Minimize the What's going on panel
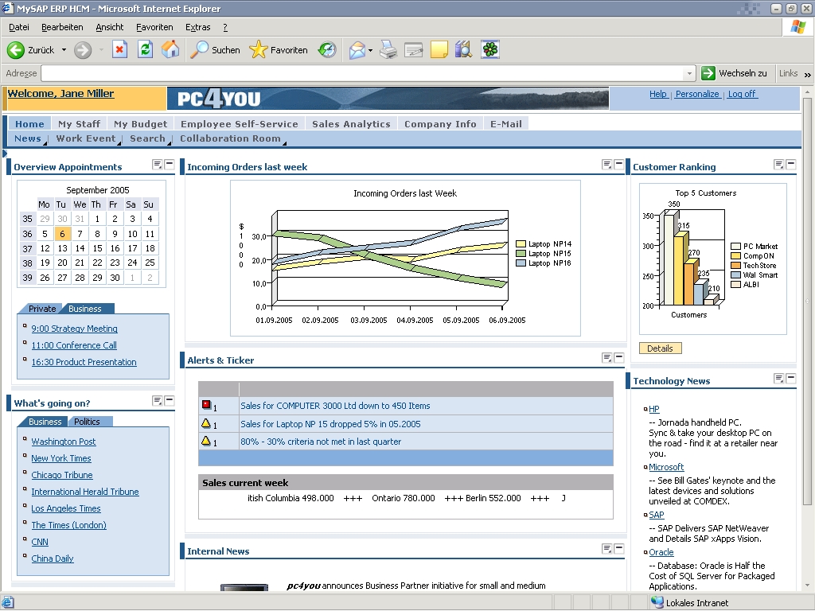The image size is (815, 611). 169,401
